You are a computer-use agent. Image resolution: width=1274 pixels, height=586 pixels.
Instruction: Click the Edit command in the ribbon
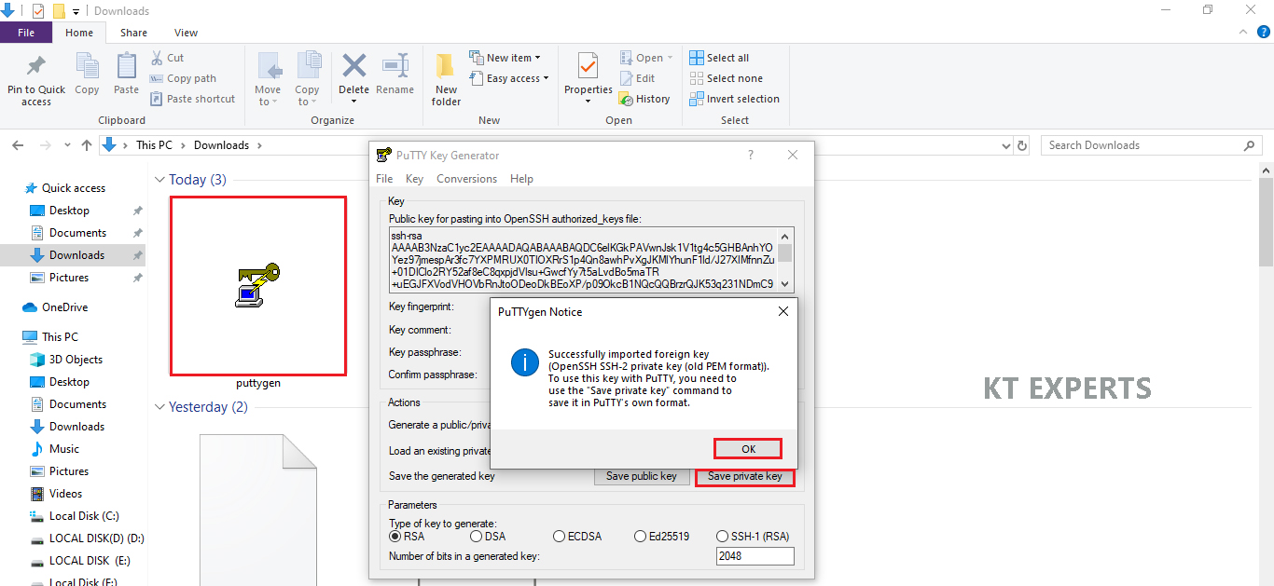[637, 78]
